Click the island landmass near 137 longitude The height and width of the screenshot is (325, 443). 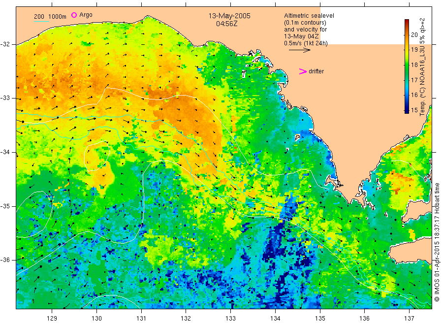tap(411, 251)
